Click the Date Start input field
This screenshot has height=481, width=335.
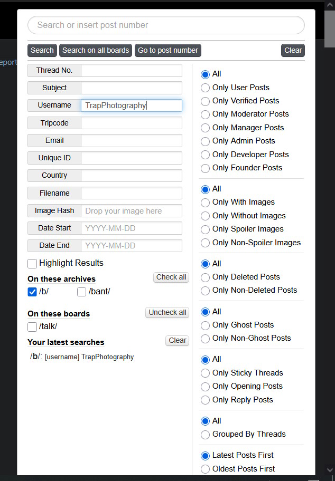tap(132, 228)
